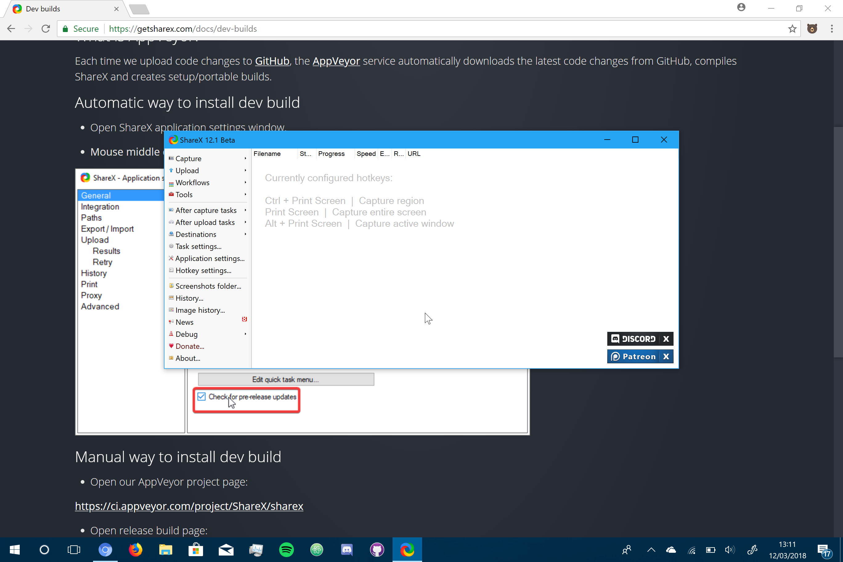Click the ShareX taskbar icon

coord(407,549)
